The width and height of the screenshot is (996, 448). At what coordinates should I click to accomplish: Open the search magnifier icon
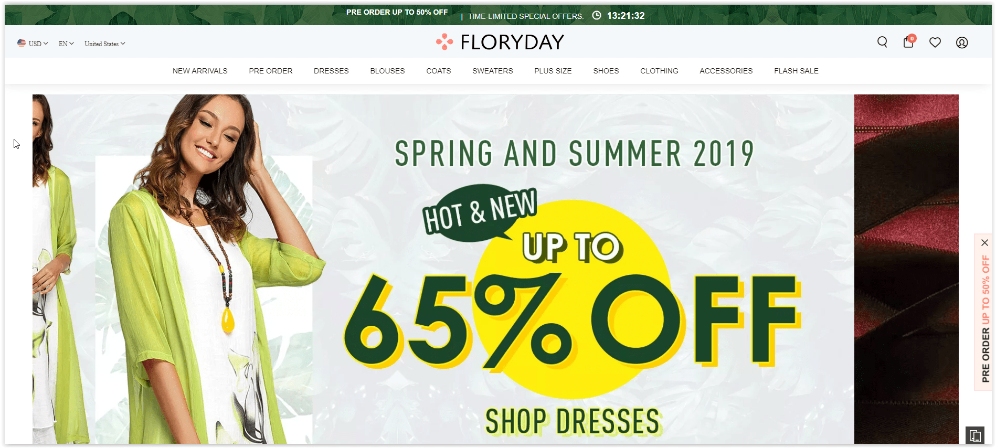(x=882, y=42)
